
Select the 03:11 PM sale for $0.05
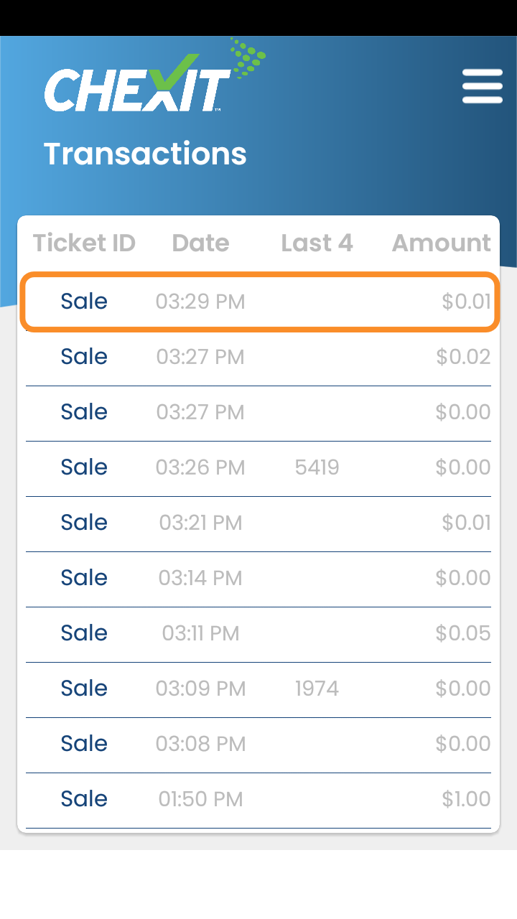(258, 634)
